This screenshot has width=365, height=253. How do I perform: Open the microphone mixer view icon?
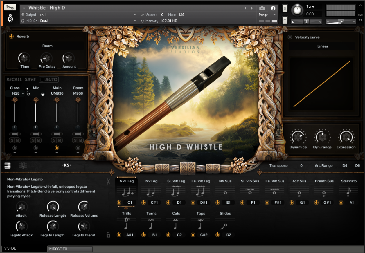(x=23, y=165)
